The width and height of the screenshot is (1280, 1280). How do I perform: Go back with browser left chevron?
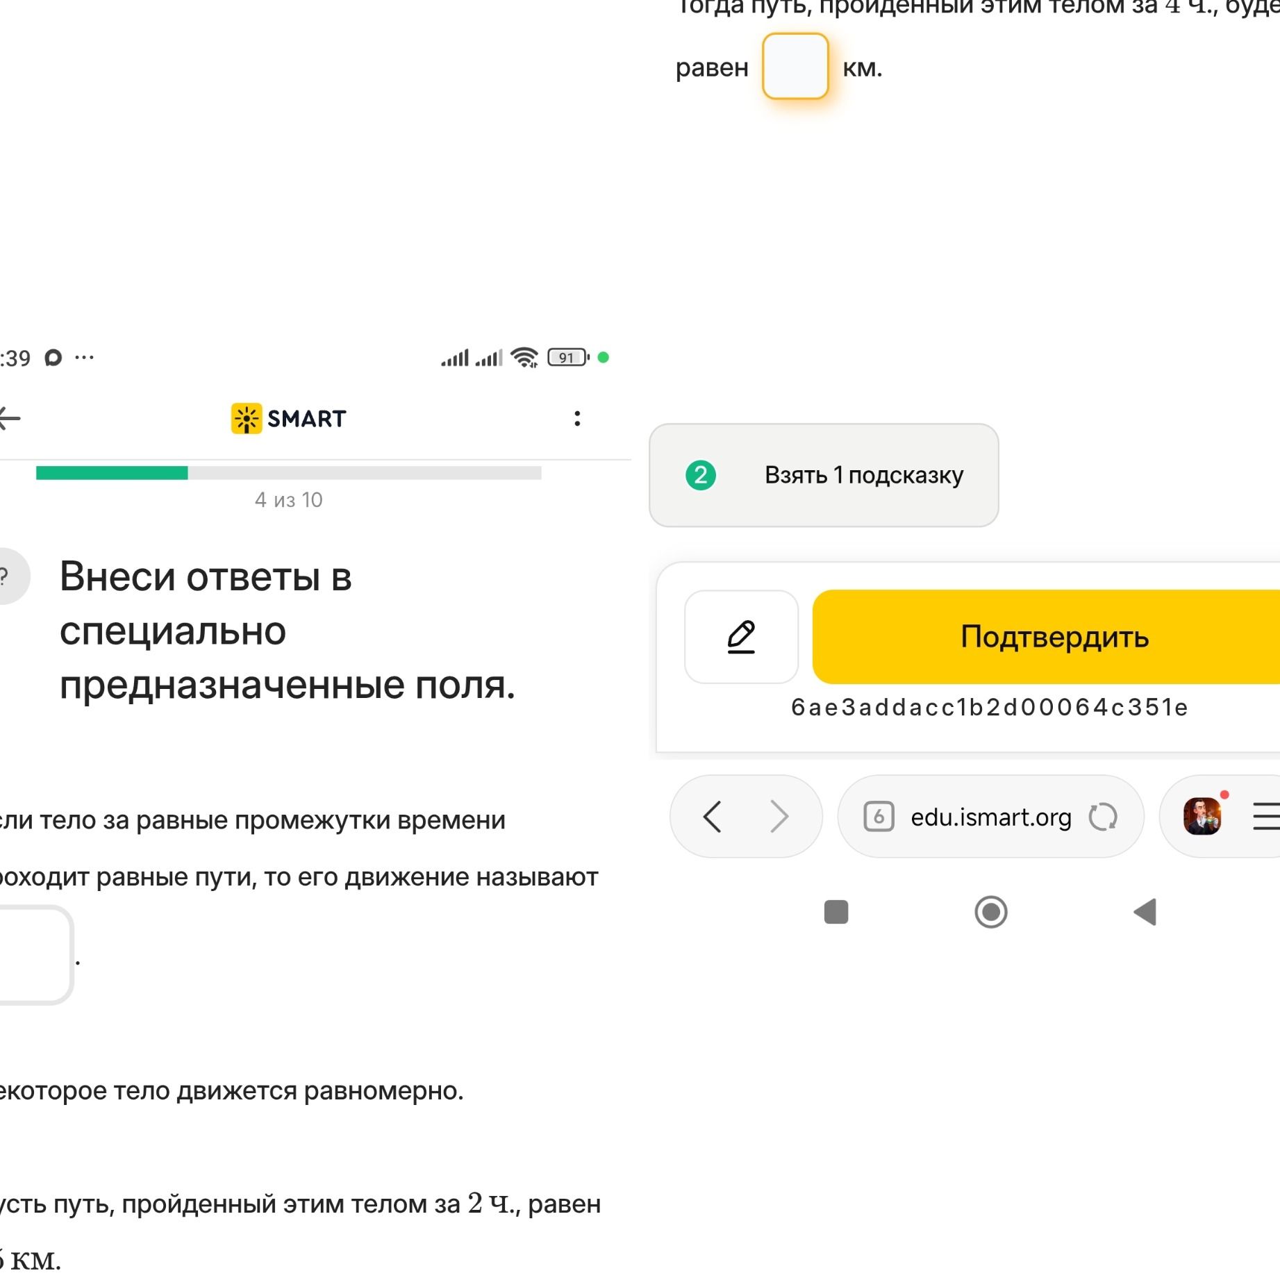click(x=713, y=817)
